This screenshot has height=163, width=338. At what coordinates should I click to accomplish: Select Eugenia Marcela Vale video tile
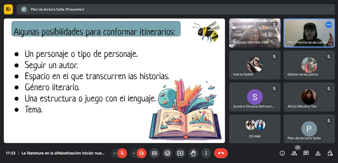255,33
